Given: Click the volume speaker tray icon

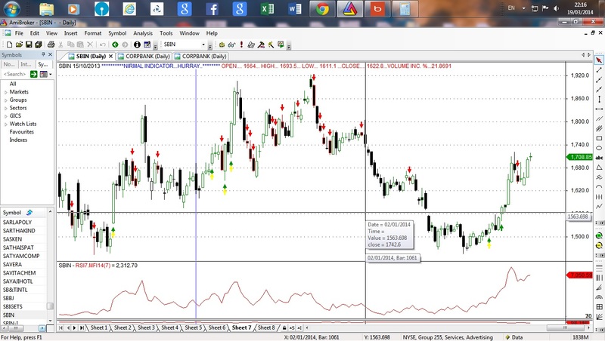Looking at the screenshot, I should 556,8.
